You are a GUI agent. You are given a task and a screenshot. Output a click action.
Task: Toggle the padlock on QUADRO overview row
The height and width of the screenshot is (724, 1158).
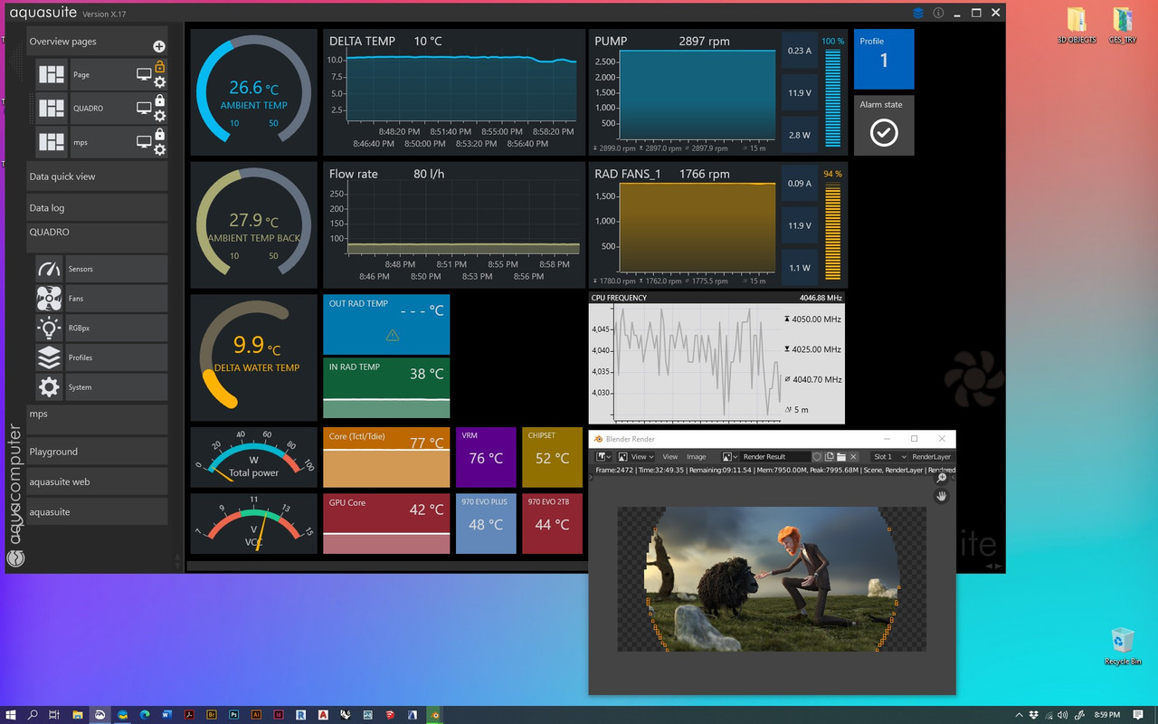[160, 100]
